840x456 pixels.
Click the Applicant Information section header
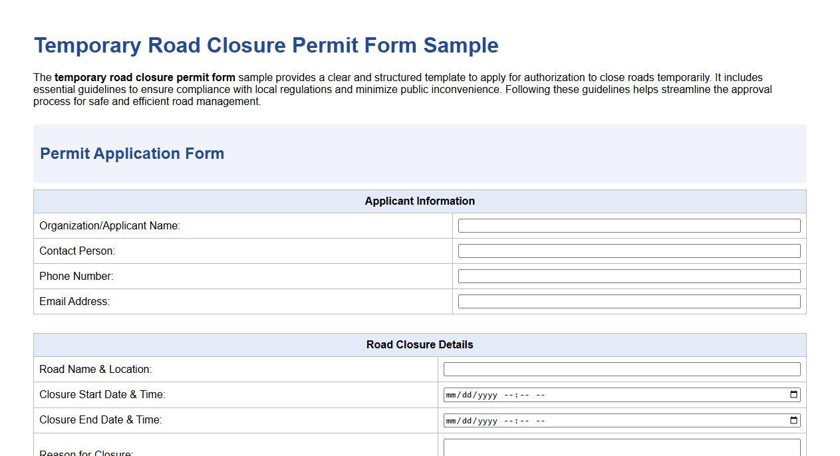(x=419, y=201)
